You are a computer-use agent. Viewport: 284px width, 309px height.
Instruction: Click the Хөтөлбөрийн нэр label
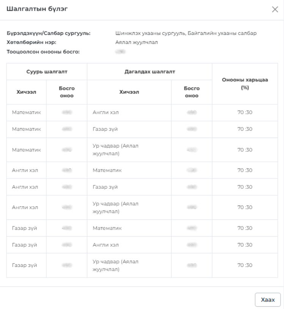click(32, 42)
